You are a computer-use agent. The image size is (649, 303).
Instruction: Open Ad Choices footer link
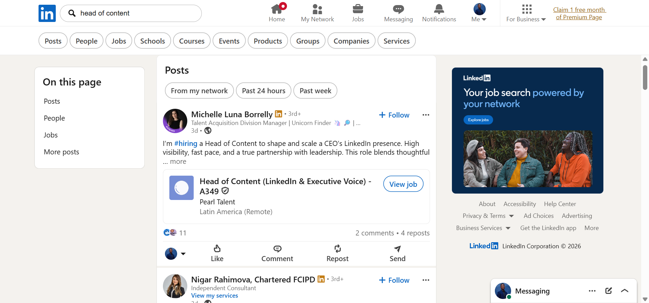coord(538,216)
